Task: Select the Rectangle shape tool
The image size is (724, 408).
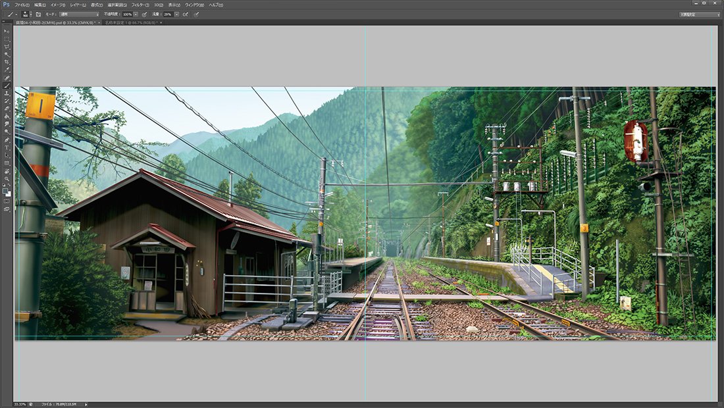Action: point(7,163)
